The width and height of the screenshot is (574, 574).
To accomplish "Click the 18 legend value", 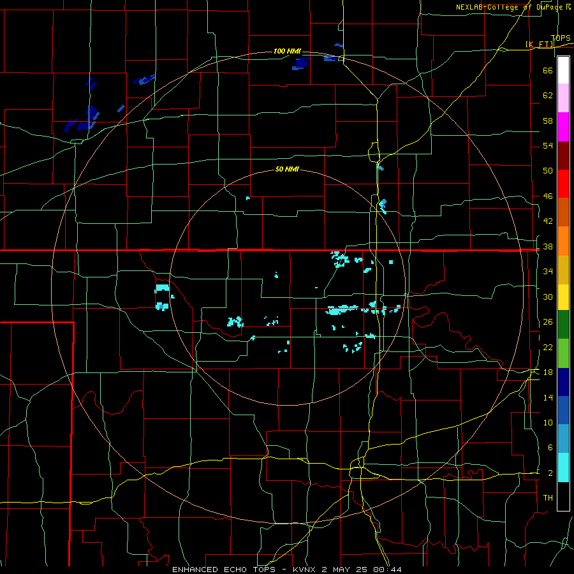I will 548,372.
